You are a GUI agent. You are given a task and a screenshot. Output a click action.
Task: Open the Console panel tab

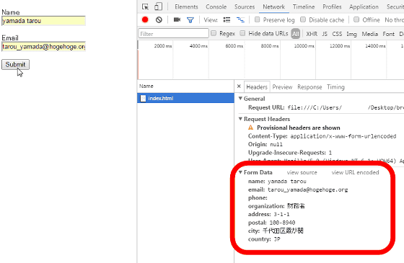pos(216,7)
